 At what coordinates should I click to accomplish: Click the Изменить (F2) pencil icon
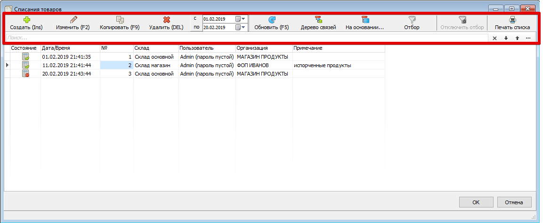tap(73, 20)
